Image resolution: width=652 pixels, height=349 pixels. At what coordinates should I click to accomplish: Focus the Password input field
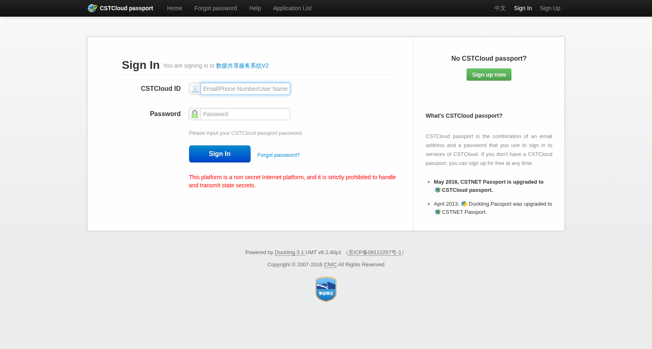245,114
